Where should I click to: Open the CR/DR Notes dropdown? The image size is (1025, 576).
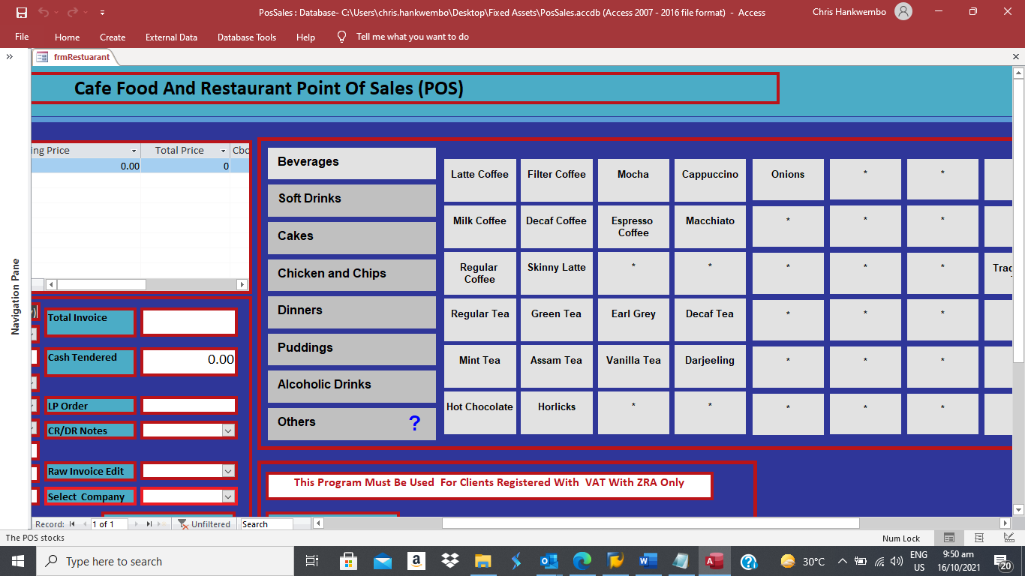point(227,430)
